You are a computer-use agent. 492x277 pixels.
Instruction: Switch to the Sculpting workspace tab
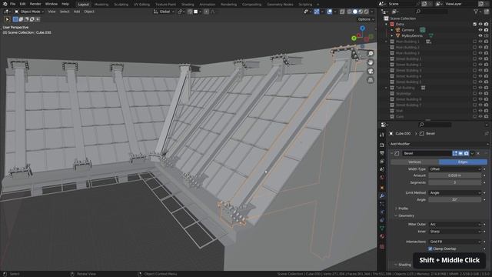click(x=121, y=5)
